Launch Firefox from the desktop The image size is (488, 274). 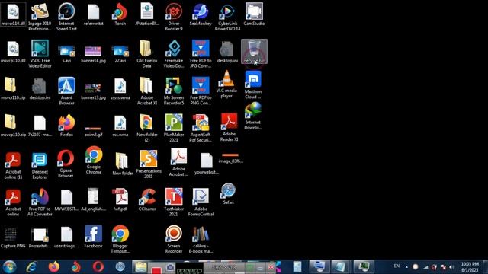[x=66, y=126]
